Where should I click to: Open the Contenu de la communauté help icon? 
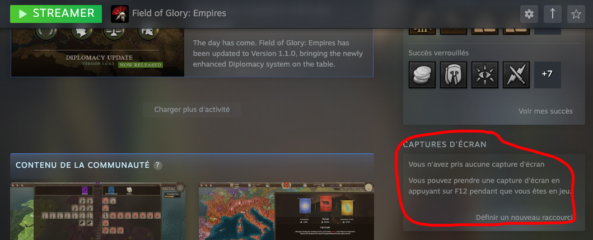click(158, 166)
